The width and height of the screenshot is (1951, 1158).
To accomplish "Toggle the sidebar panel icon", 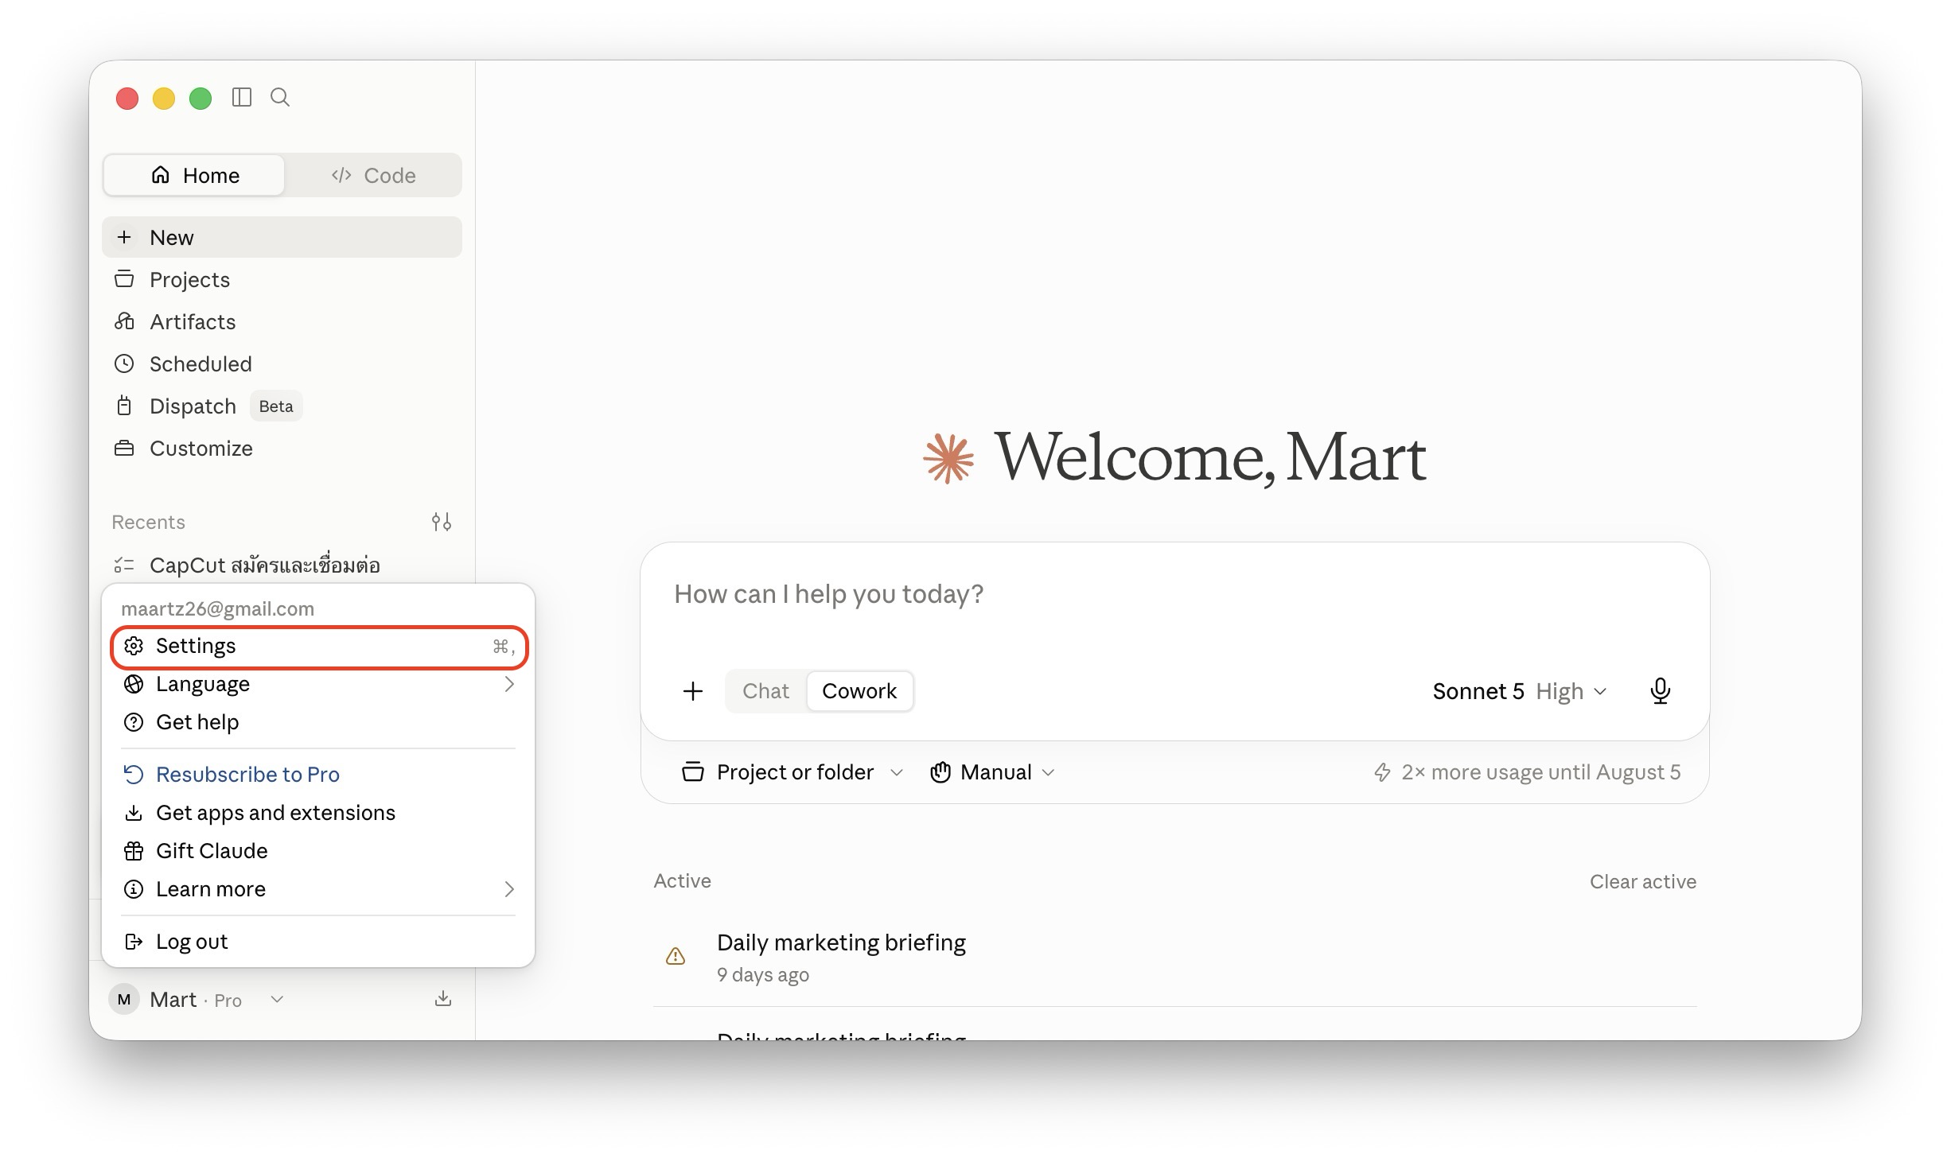I will 242,97.
